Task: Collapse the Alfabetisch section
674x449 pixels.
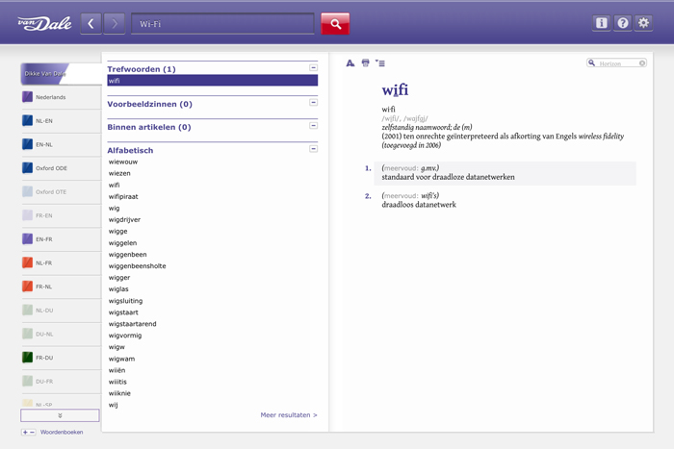Action: (x=313, y=149)
